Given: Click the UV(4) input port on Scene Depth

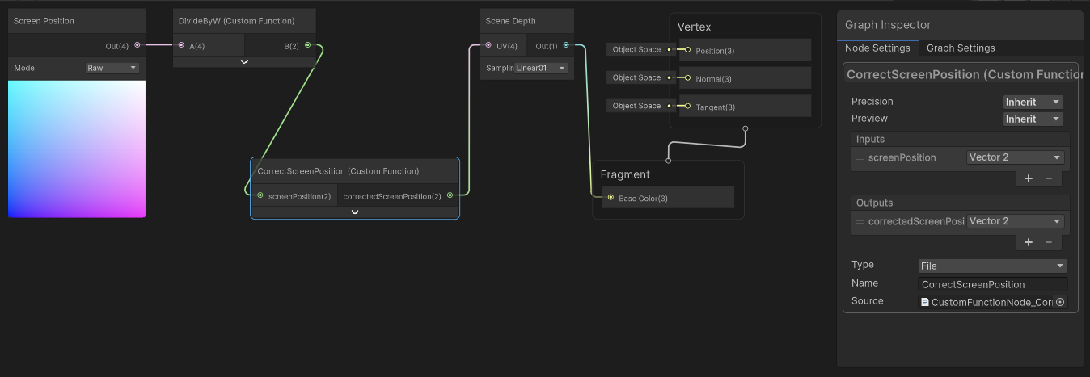Looking at the screenshot, I should [488, 46].
